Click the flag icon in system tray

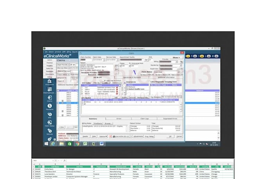click(x=201, y=144)
